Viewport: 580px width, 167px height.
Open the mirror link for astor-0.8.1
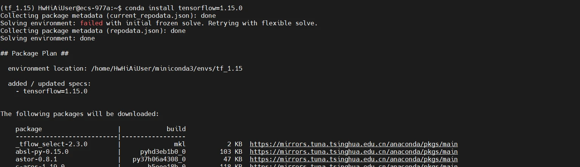(x=354, y=159)
